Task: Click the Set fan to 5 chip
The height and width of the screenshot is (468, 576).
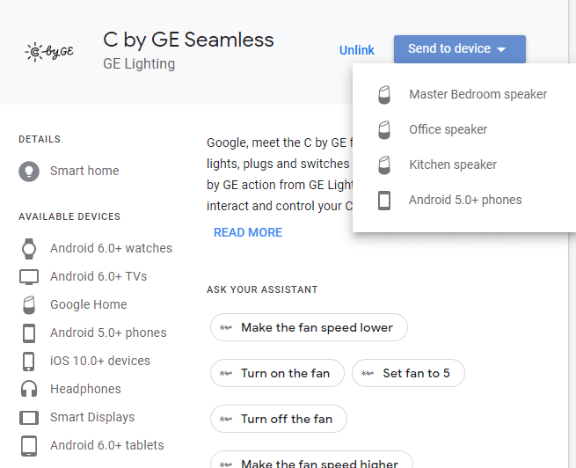Action: point(408,373)
